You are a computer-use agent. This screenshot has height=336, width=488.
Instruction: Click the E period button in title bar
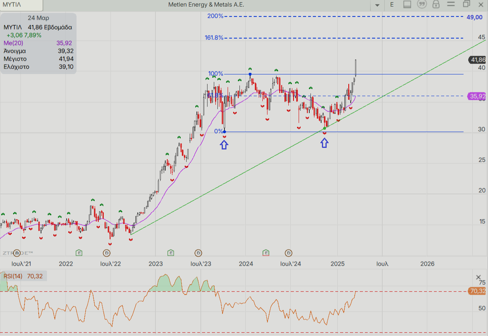tap(392, 5)
